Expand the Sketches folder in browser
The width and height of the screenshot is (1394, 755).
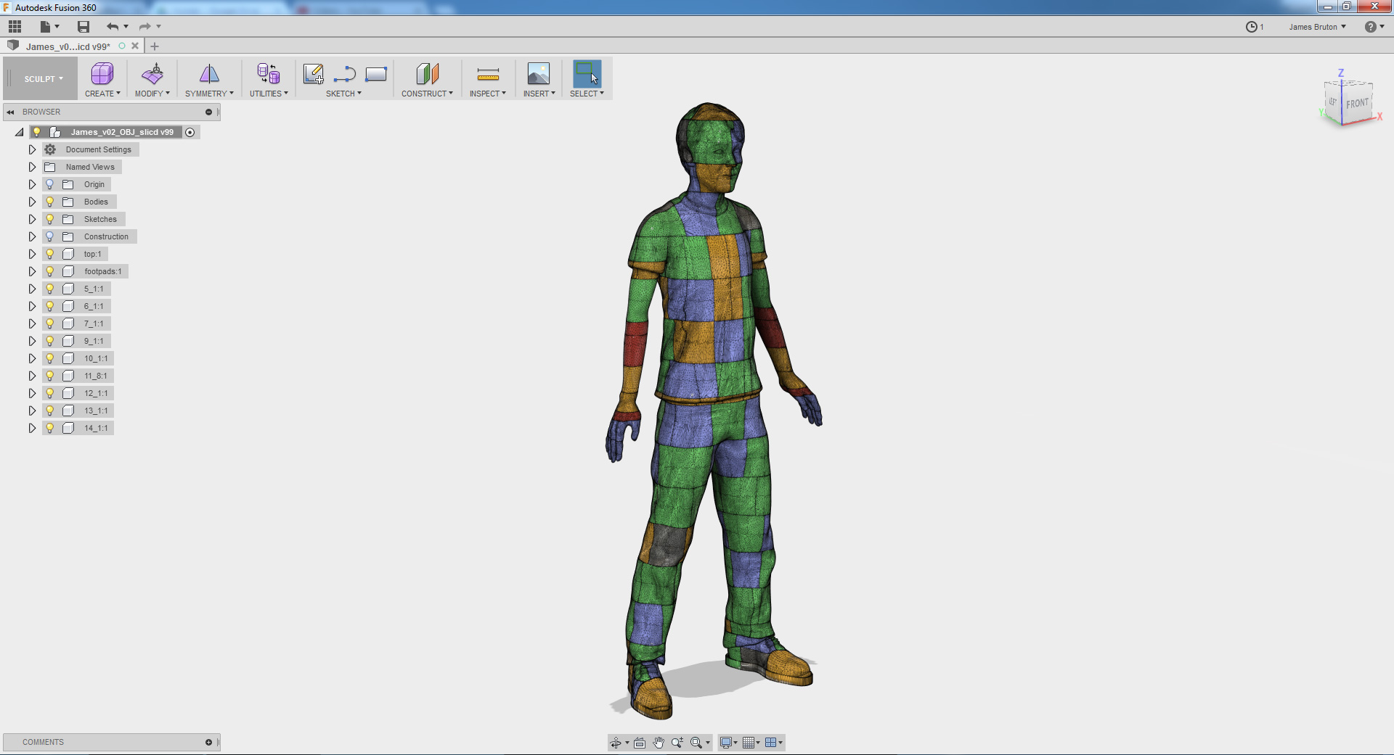click(32, 219)
